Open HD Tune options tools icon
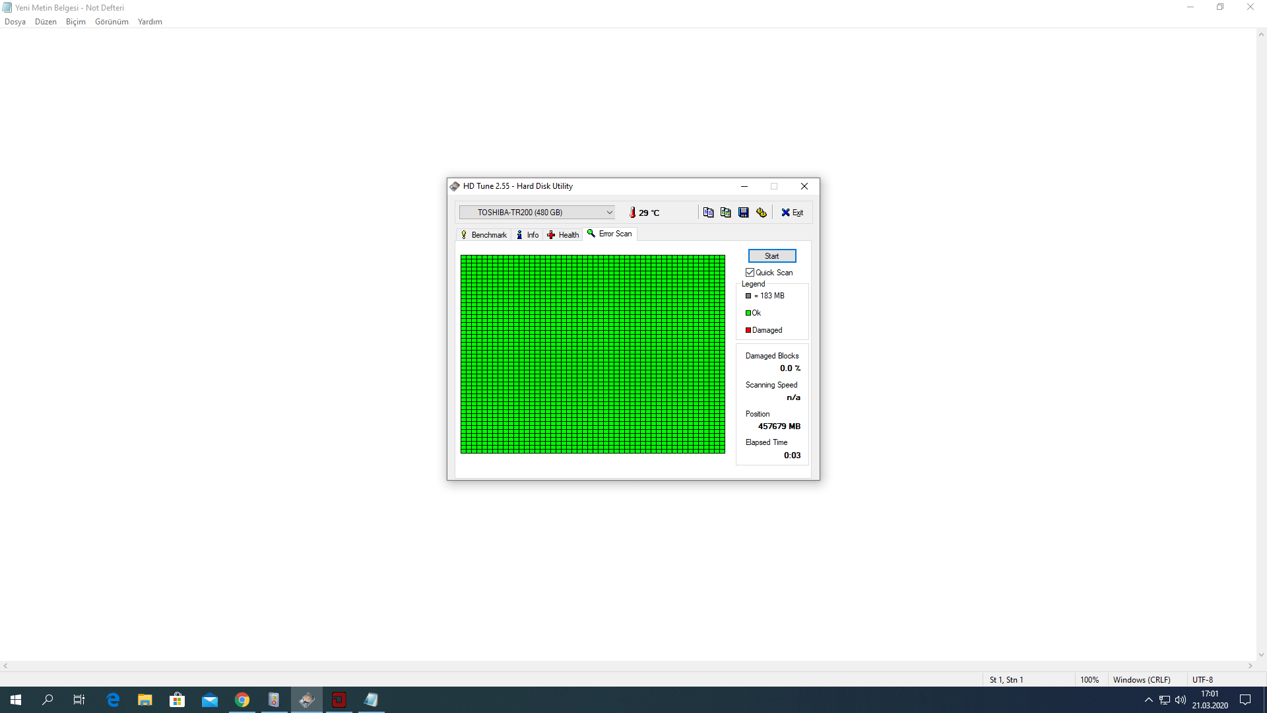This screenshot has width=1267, height=713. 762,213
